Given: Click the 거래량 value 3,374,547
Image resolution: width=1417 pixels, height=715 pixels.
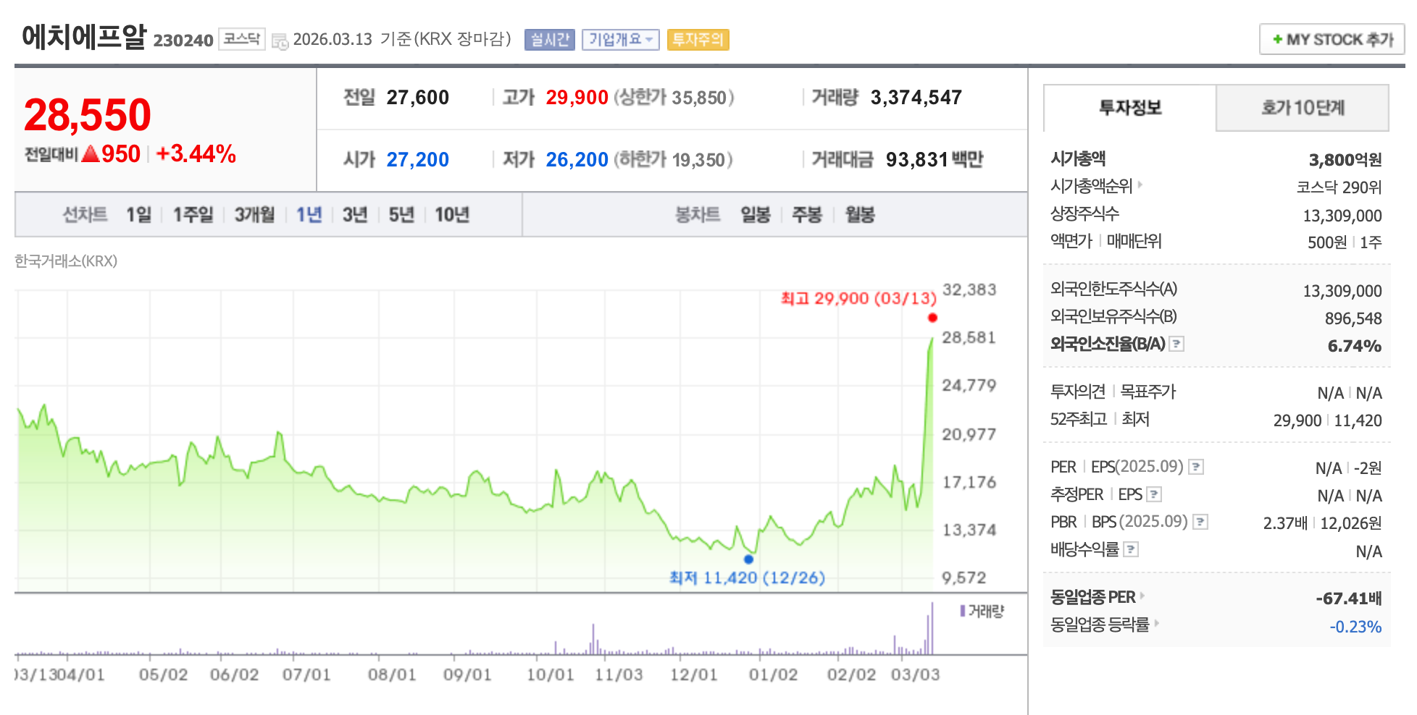Looking at the screenshot, I should coord(916,97).
